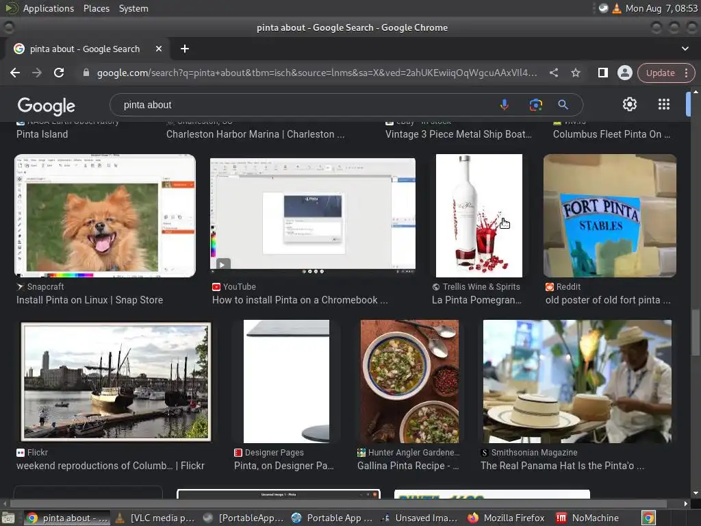Open the Chrome side panel
Image resolution: width=701 pixels, height=526 pixels.
[x=602, y=73]
